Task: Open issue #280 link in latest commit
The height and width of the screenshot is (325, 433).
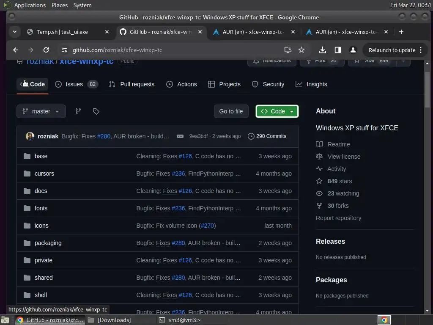Action: click(104, 136)
